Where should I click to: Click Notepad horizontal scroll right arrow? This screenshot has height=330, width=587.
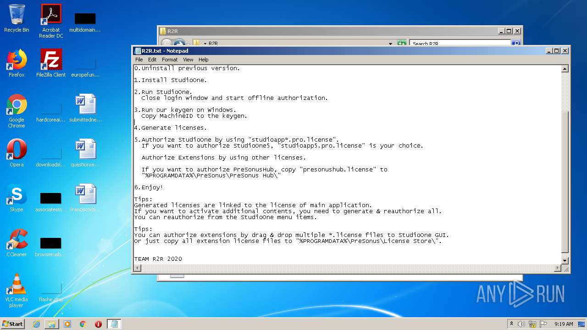[x=558, y=269]
